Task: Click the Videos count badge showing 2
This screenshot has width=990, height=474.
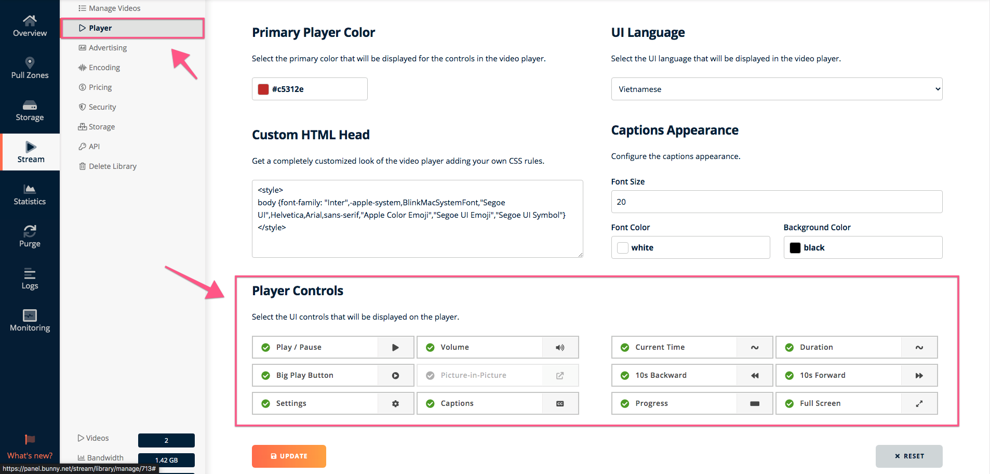Action: [166, 440]
